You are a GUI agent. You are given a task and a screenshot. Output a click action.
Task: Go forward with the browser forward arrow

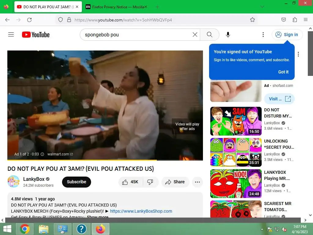[x=18, y=20]
